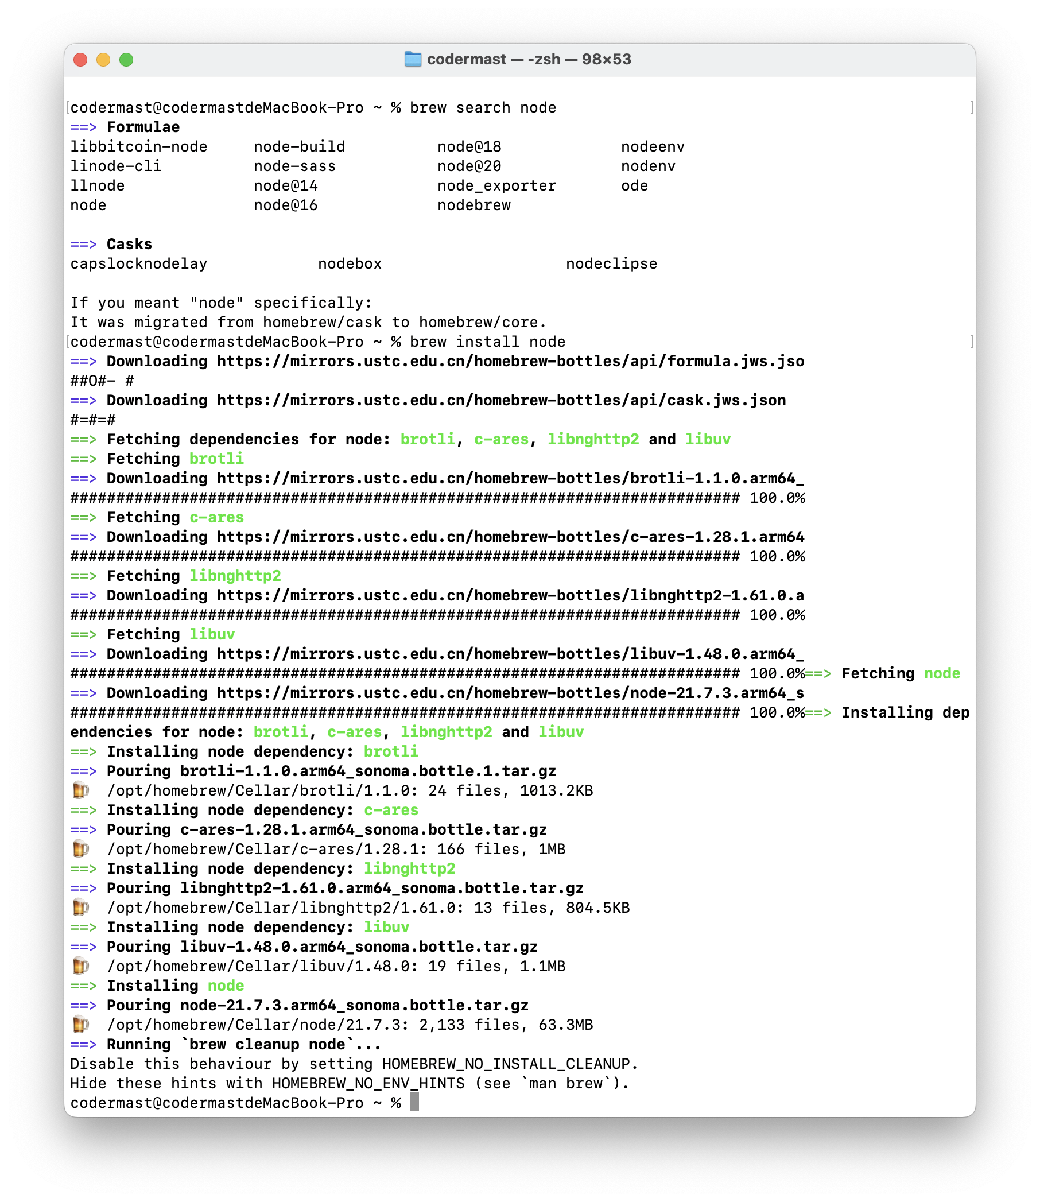
Task: Click 'node@20' in the Formulae list
Action: click(x=469, y=166)
